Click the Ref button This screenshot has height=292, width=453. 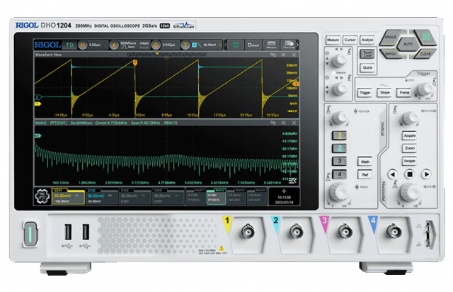click(x=365, y=174)
